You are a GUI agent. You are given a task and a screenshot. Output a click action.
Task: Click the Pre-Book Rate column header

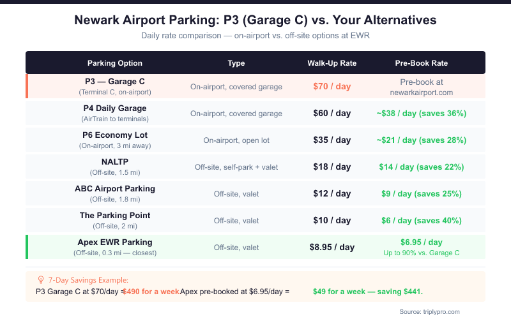coord(422,63)
